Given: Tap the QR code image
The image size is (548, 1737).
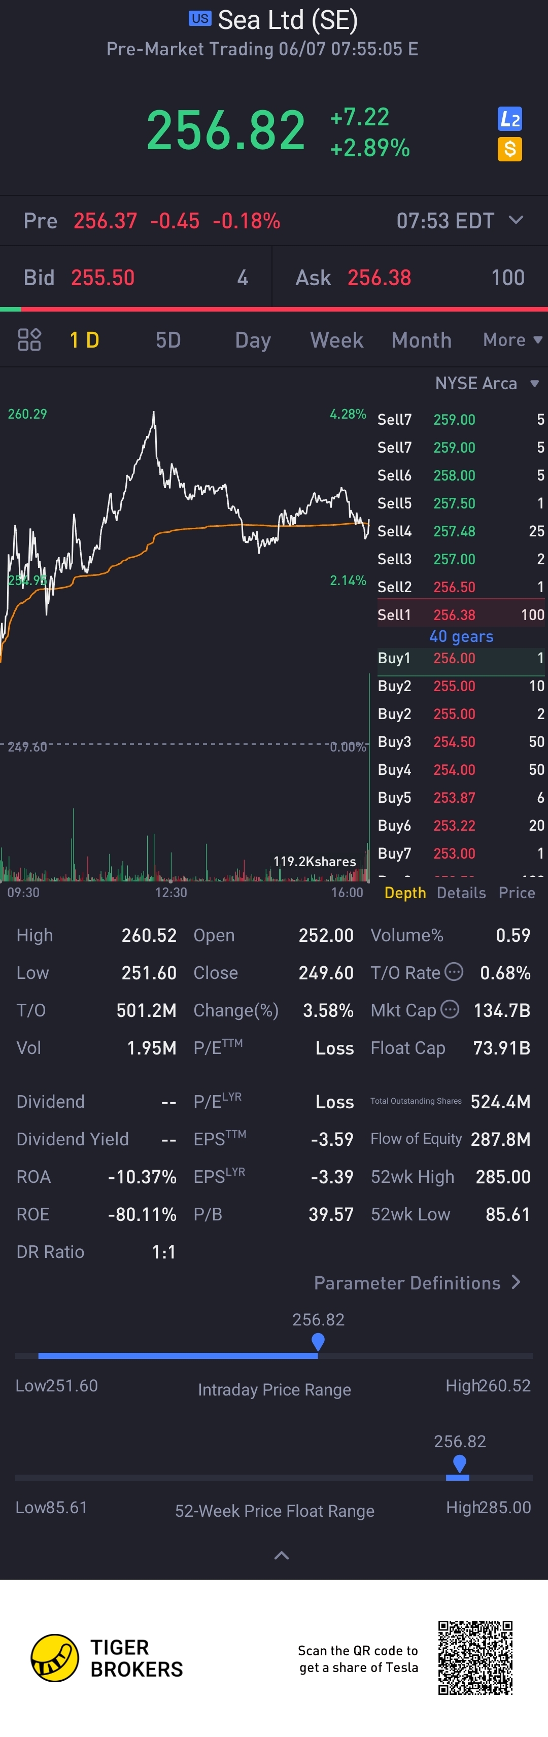Looking at the screenshot, I should click(475, 1657).
